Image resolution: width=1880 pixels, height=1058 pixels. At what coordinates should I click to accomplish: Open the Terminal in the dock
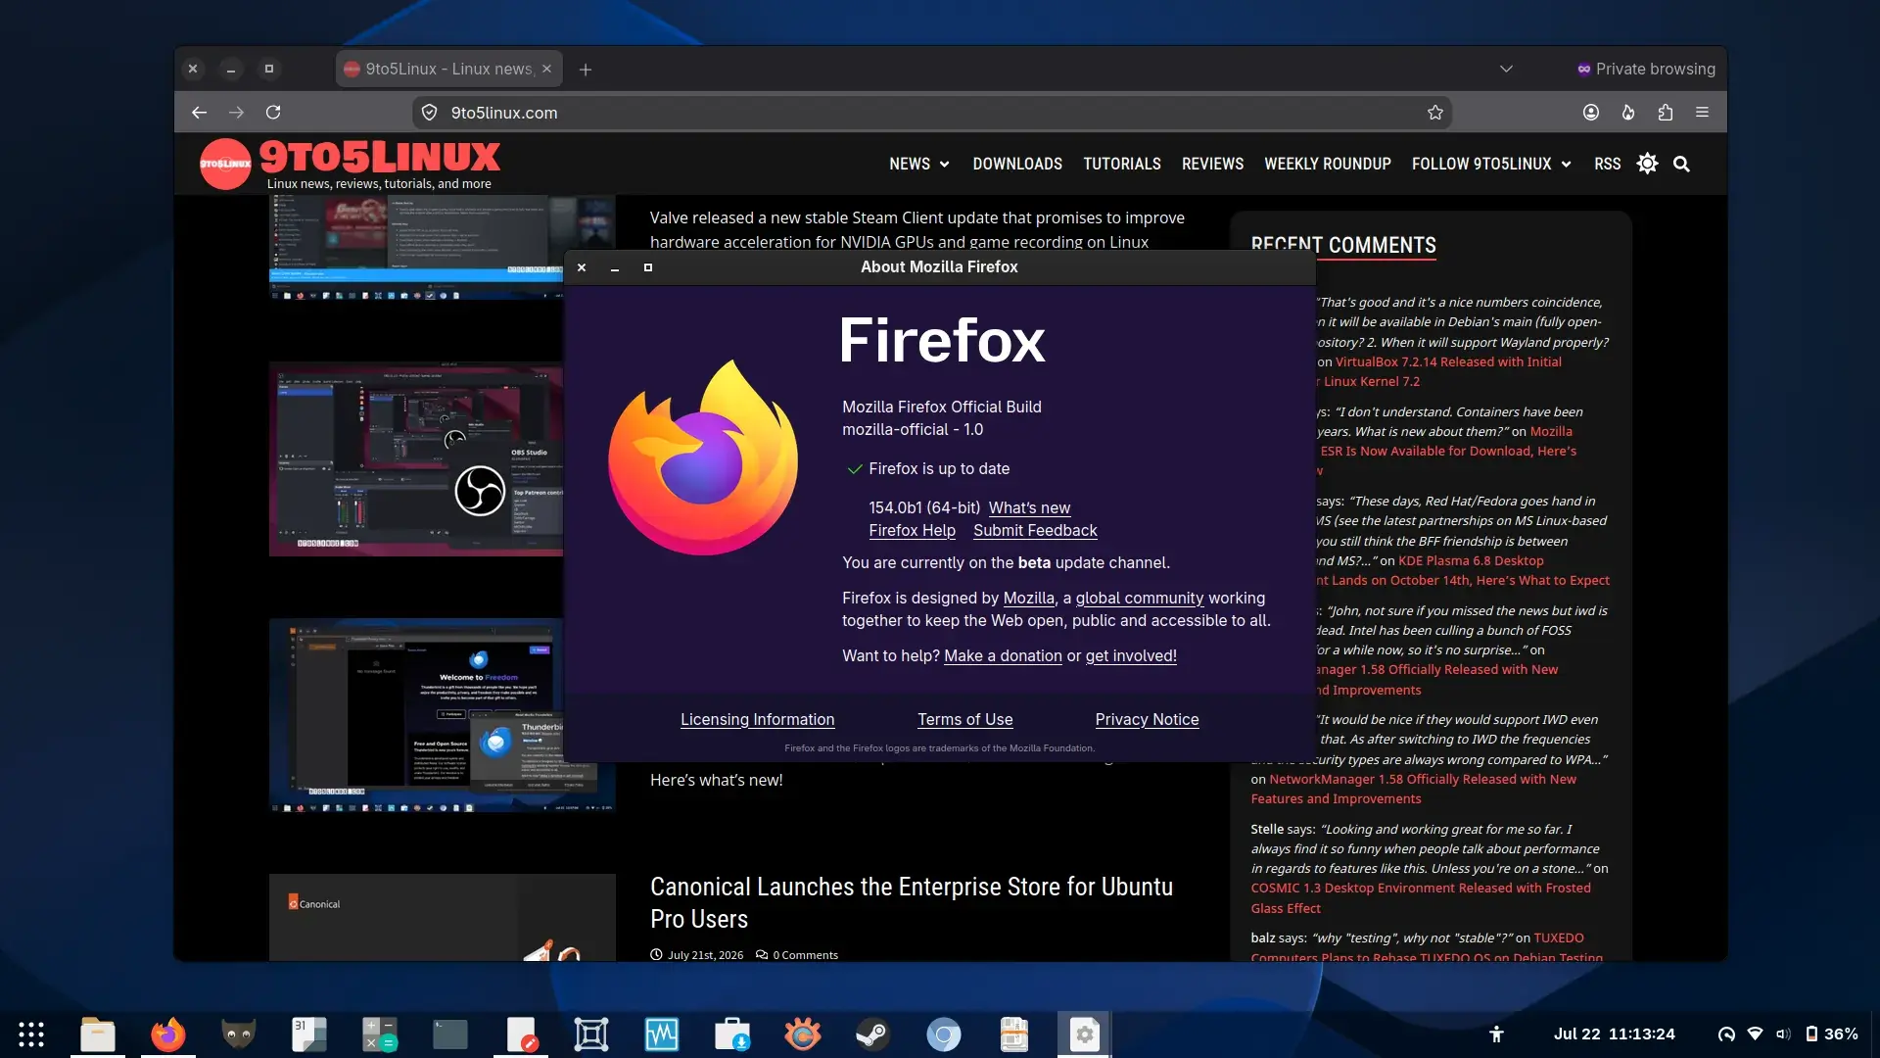point(450,1034)
